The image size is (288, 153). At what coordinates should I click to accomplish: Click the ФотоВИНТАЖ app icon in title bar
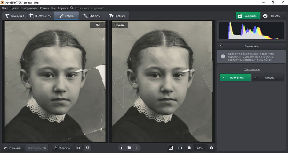pos(2,2)
